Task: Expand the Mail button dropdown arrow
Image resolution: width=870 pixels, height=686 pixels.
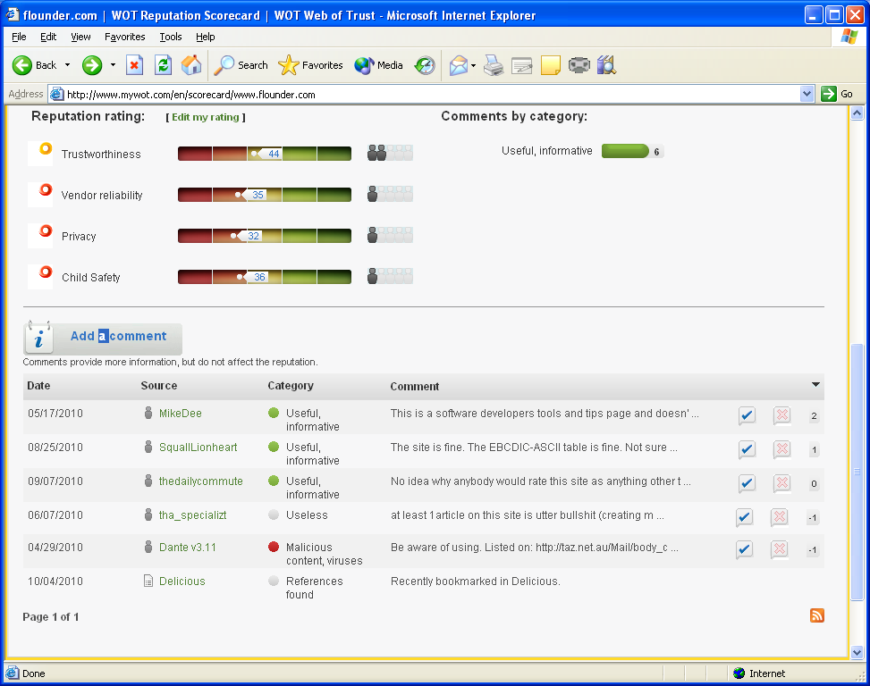Action: pos(473,65)
